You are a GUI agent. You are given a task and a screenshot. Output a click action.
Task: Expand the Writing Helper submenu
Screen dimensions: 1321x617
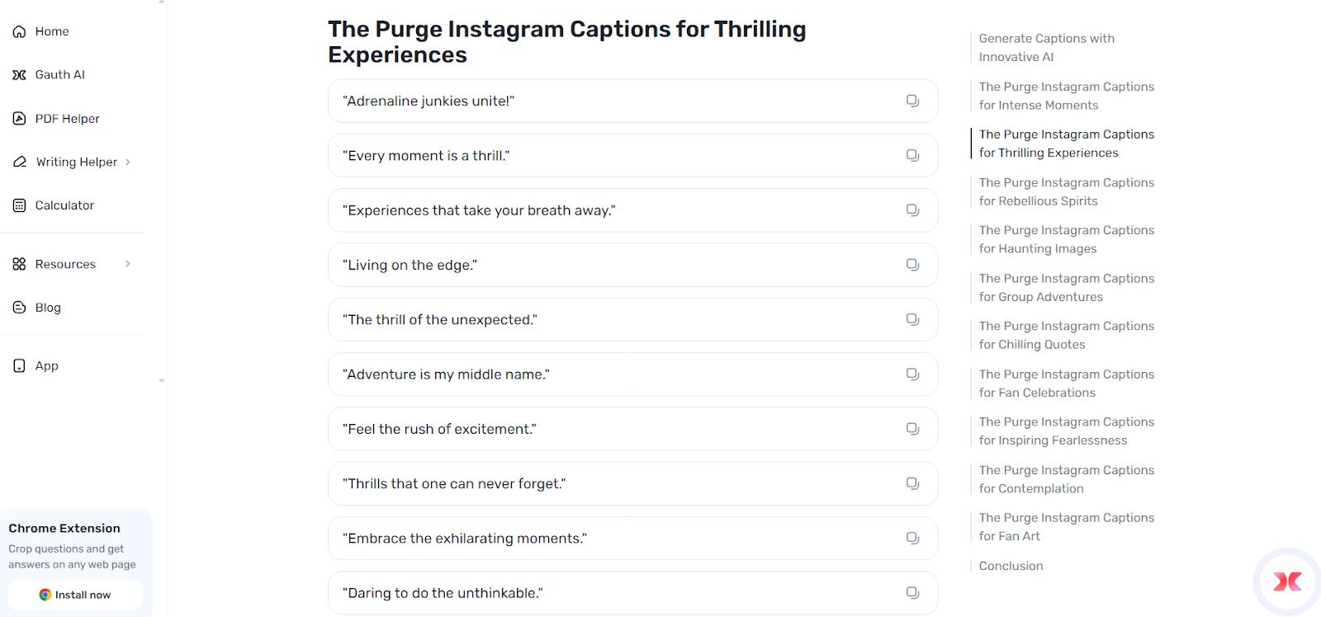coord(128,162)
